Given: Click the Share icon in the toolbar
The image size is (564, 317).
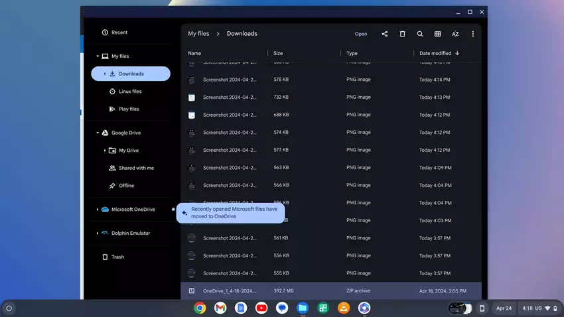Looking at the screenshot, I should click(385, 34).
